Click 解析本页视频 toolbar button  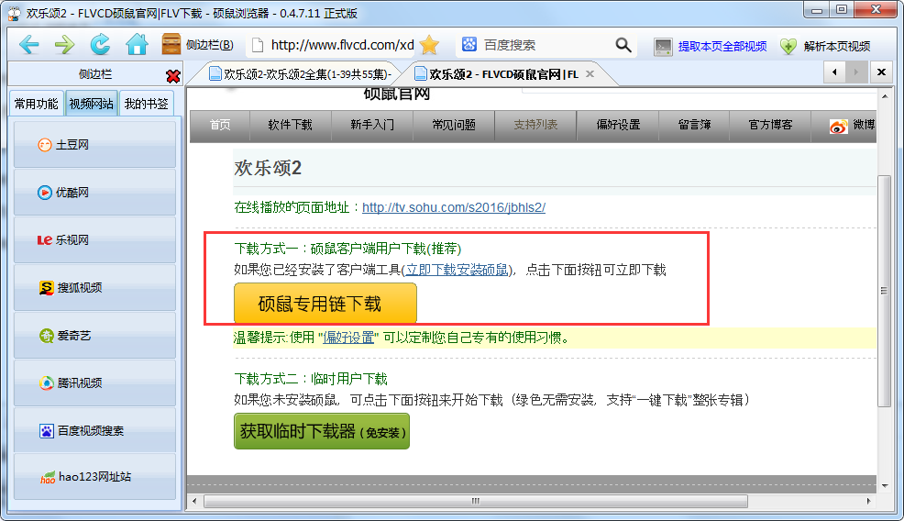pyautogui.click(x=825, y=46)
